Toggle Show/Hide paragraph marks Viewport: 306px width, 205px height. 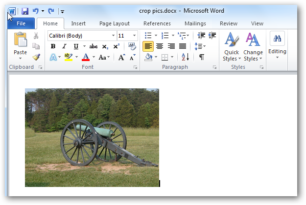coord(202,57)
